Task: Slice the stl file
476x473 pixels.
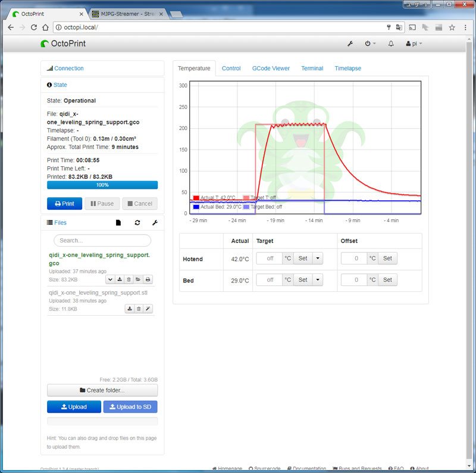Action: click(148, 309)
